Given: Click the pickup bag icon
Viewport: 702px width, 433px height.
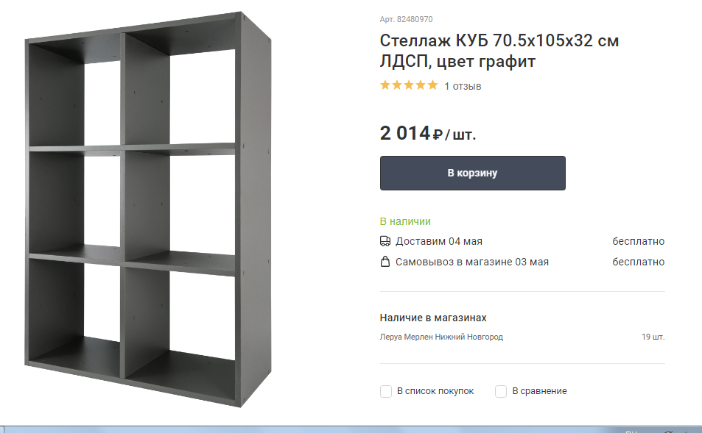Looking at the screenshot, I should [x=385, y=262].
